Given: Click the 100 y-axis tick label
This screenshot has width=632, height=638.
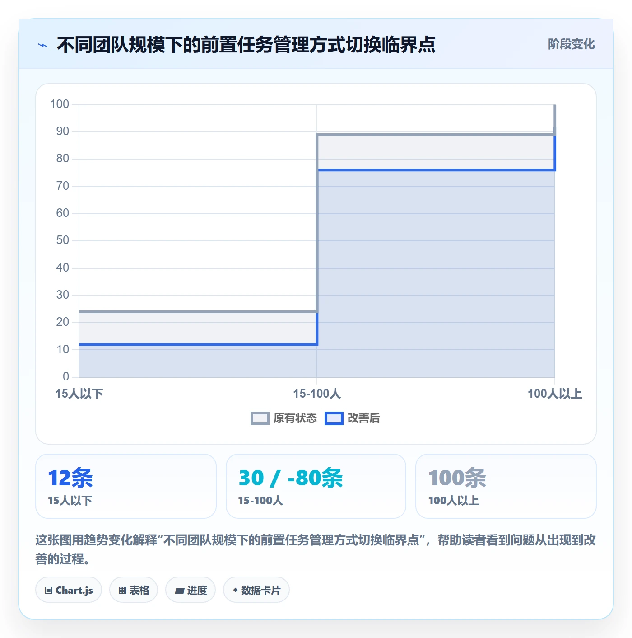Looking at the screenshot, I should tap(60, 104).
